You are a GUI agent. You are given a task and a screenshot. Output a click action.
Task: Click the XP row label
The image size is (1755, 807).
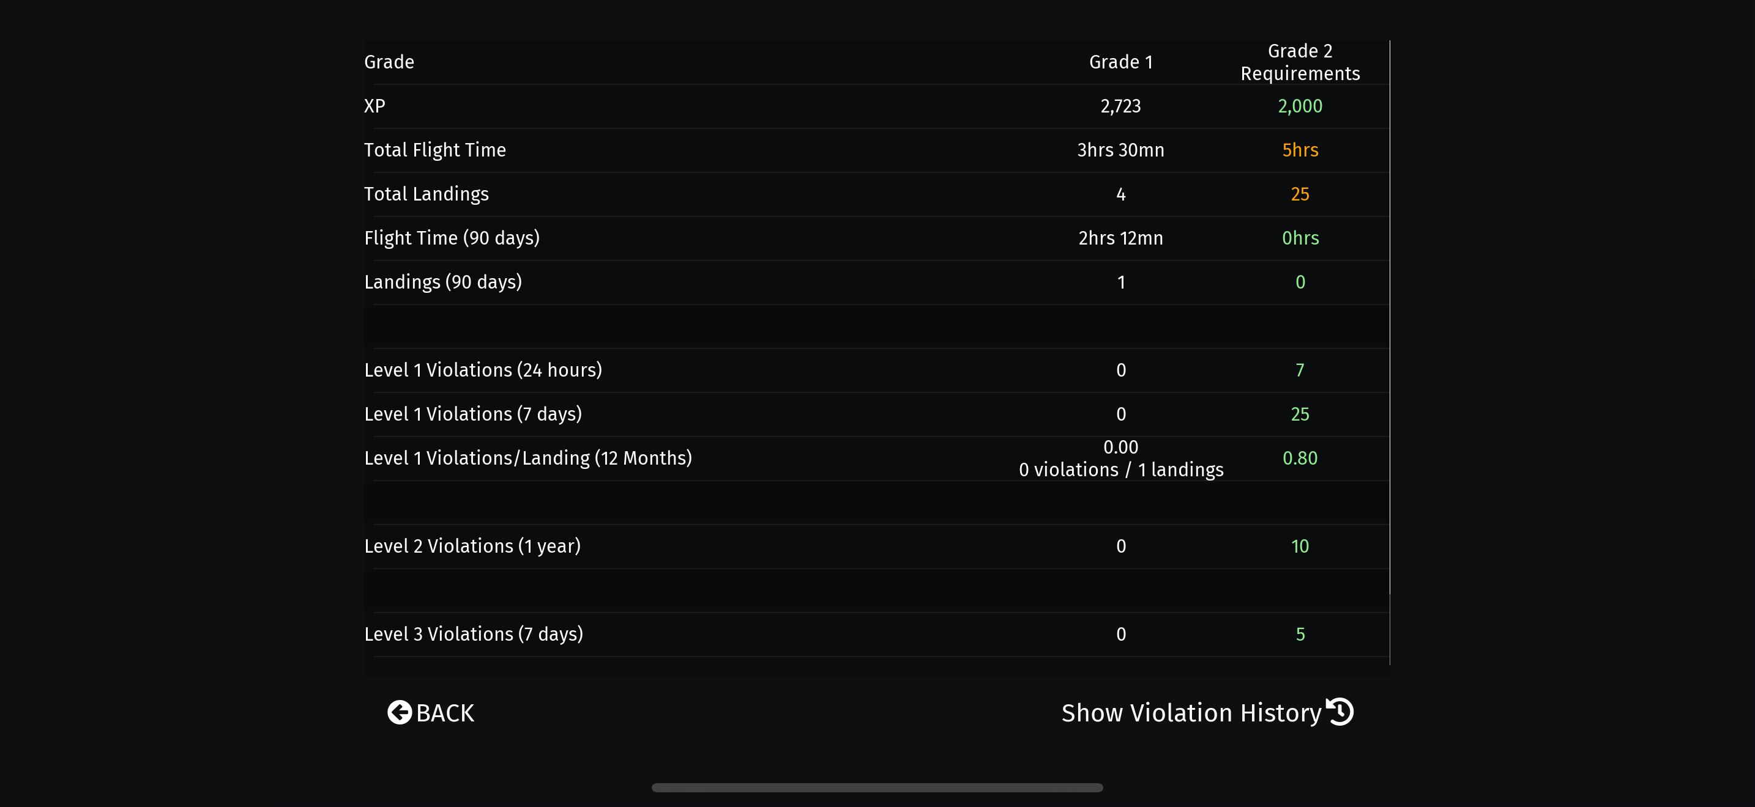tap(374, 106)
